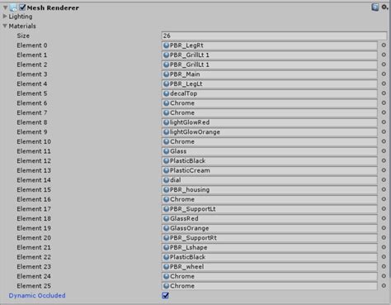
Task: Open object picker for Element 5
Action: (x=384, y=93)
